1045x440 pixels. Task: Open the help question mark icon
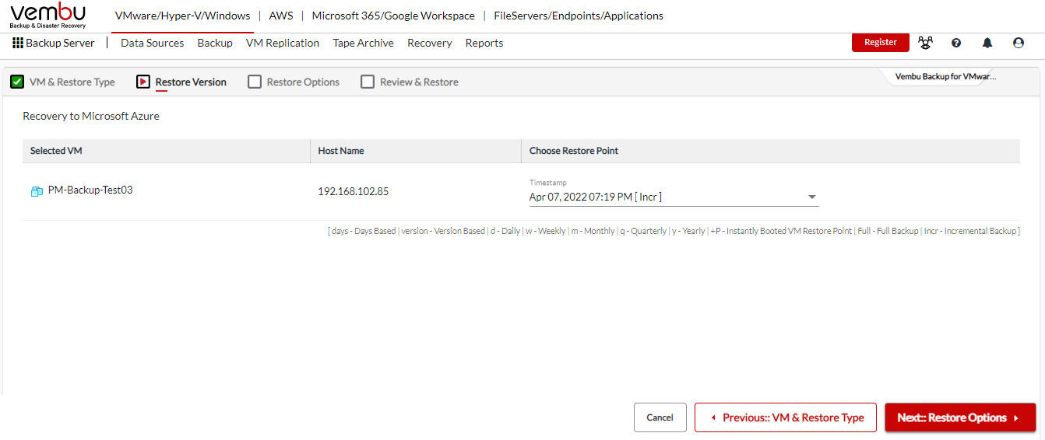(x=956, y=44)
